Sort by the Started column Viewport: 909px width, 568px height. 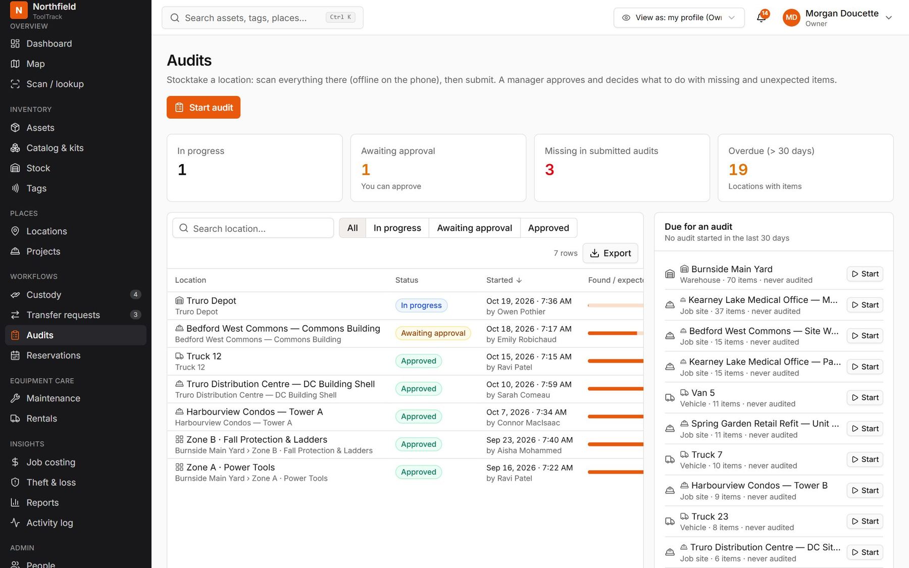[x=503, y=280]
